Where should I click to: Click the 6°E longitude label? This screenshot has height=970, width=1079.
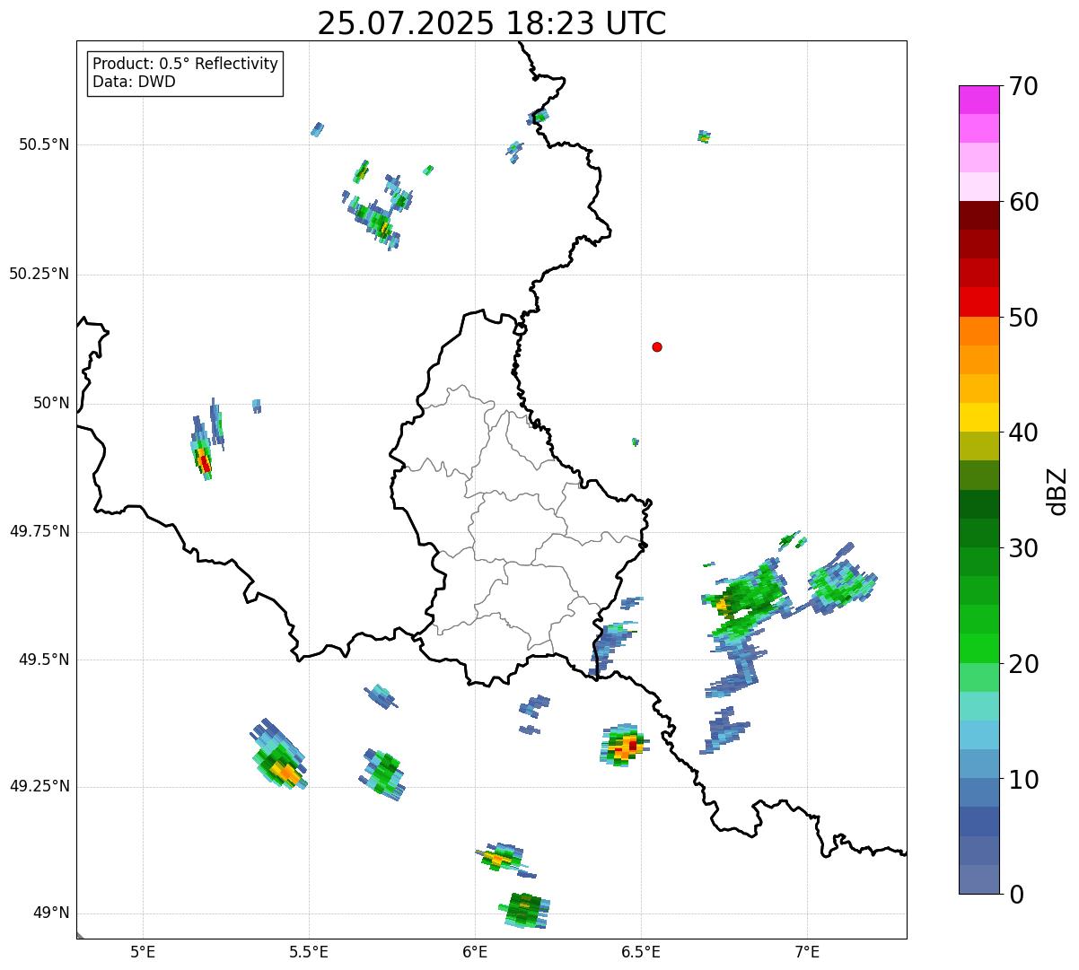(x=475, y=951)
